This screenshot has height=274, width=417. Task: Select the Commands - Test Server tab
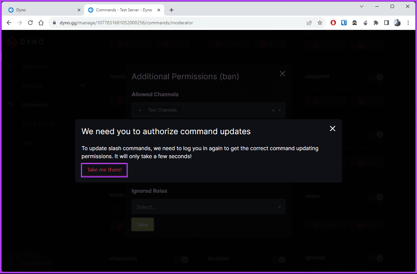pyautogui.click(x=124, y=10)
